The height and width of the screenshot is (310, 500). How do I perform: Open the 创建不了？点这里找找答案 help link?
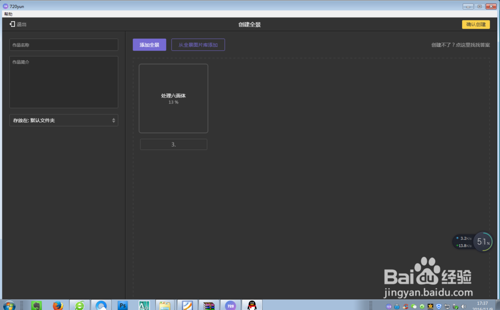[460, 45]
